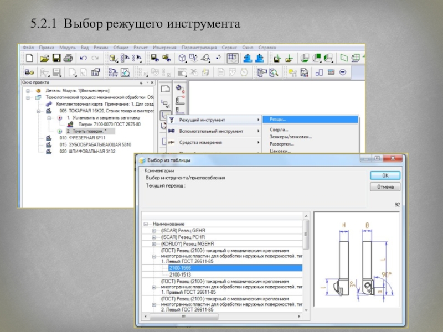443x332 pixels.
Task: Click the Undo arrow icon
Action: click(83, 58)
